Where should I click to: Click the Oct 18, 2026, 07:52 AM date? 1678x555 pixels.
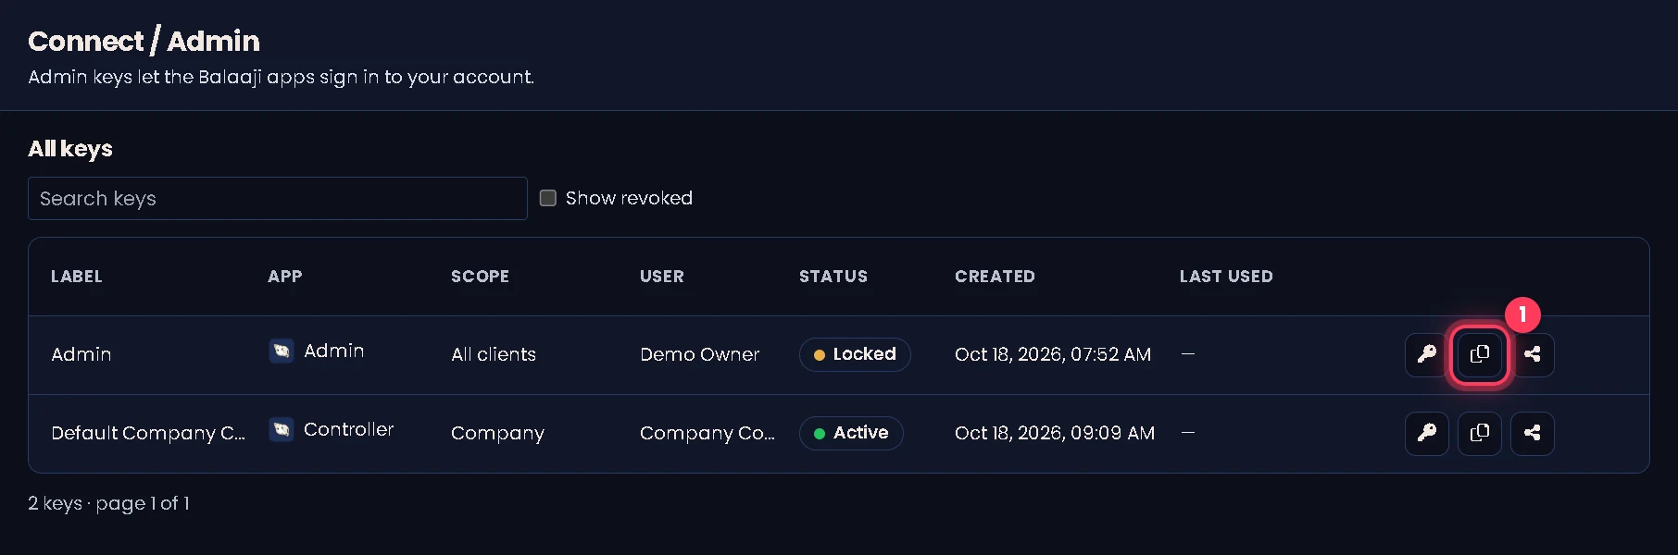point(1053,354)
